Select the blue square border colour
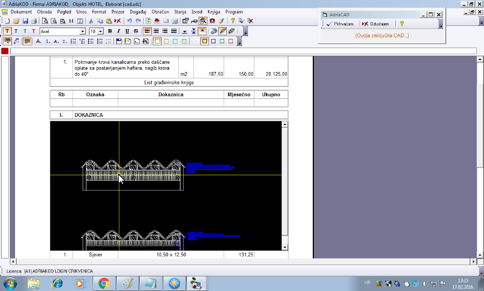 [x=213, y=42]
